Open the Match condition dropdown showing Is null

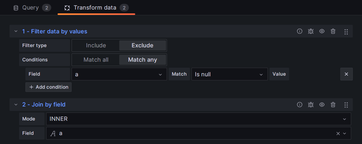(x=229, y=74)
